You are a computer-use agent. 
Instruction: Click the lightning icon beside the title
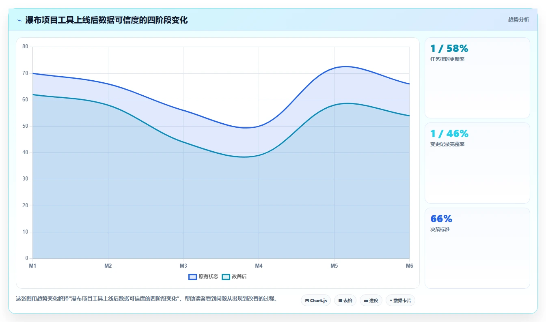click(19, 20)
